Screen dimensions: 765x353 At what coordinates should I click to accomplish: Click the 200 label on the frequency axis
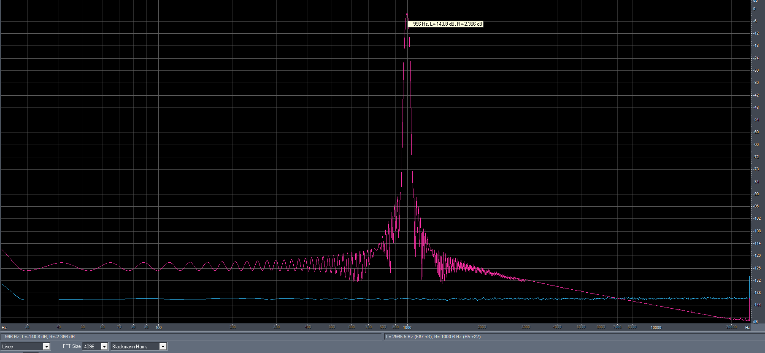point(233,327)
